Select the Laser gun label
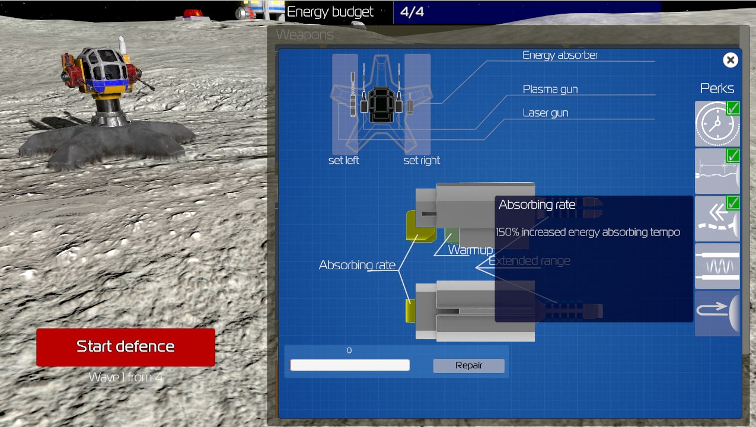The image size is (756, 427). point(545,113)
